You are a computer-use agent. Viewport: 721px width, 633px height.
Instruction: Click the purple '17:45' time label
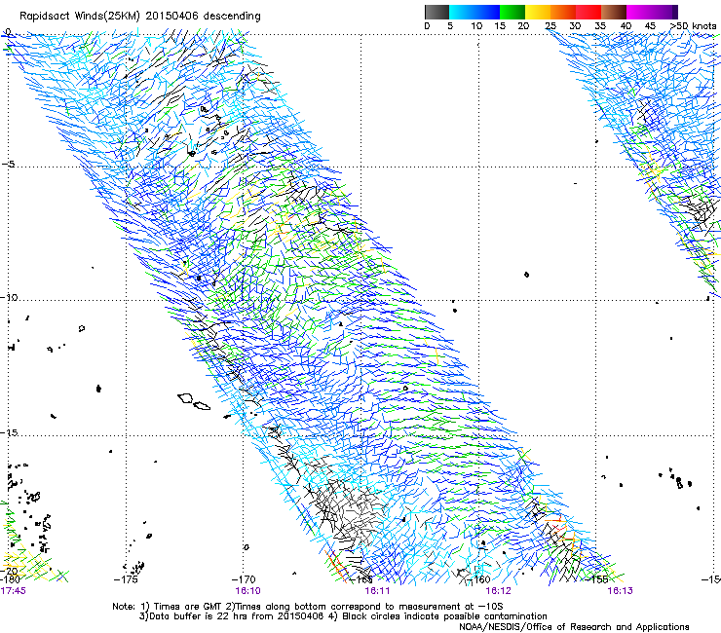[x=14, y=590]
